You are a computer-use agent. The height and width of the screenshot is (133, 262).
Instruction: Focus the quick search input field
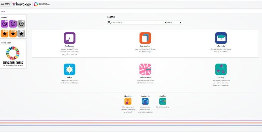(134, 22)
